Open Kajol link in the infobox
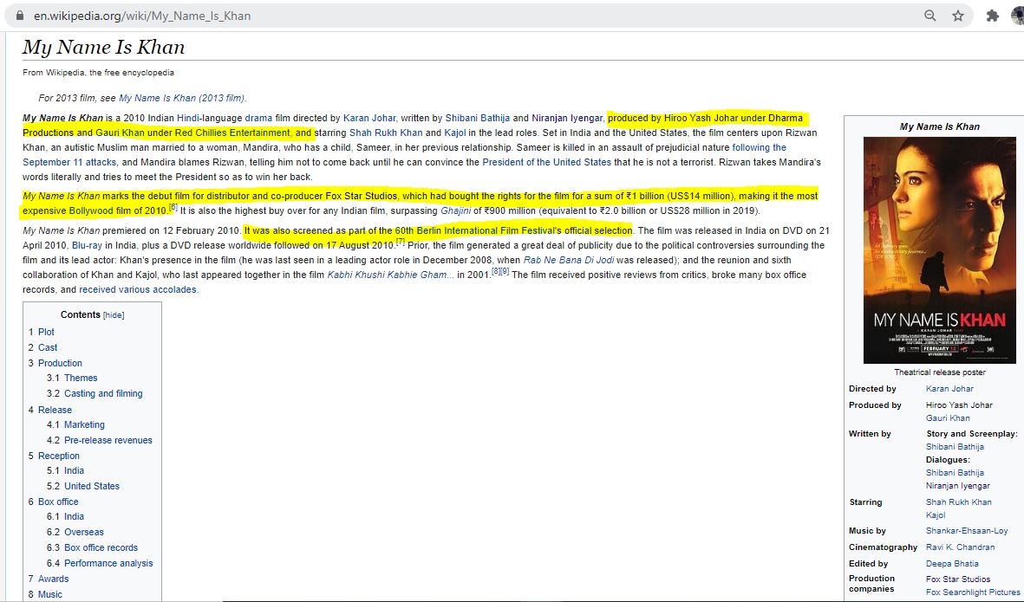The height and width of the screenshot is (602, 1024). coord(936,515)
